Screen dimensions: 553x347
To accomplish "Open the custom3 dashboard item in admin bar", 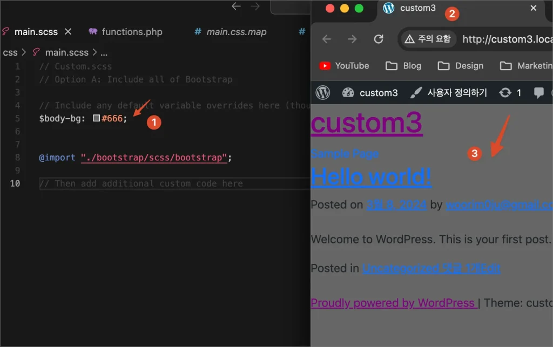I will (x=370, y=93).
